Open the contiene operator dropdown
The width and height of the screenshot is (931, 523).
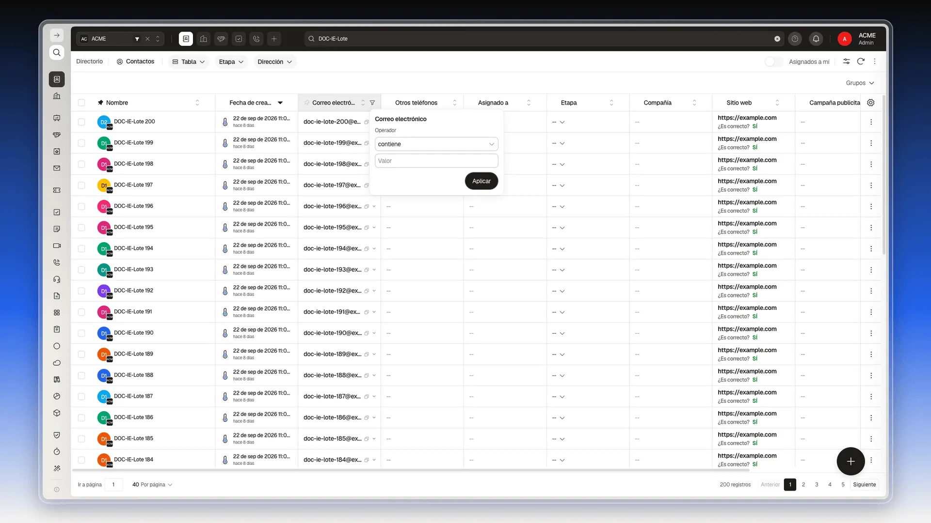[436, 144]
